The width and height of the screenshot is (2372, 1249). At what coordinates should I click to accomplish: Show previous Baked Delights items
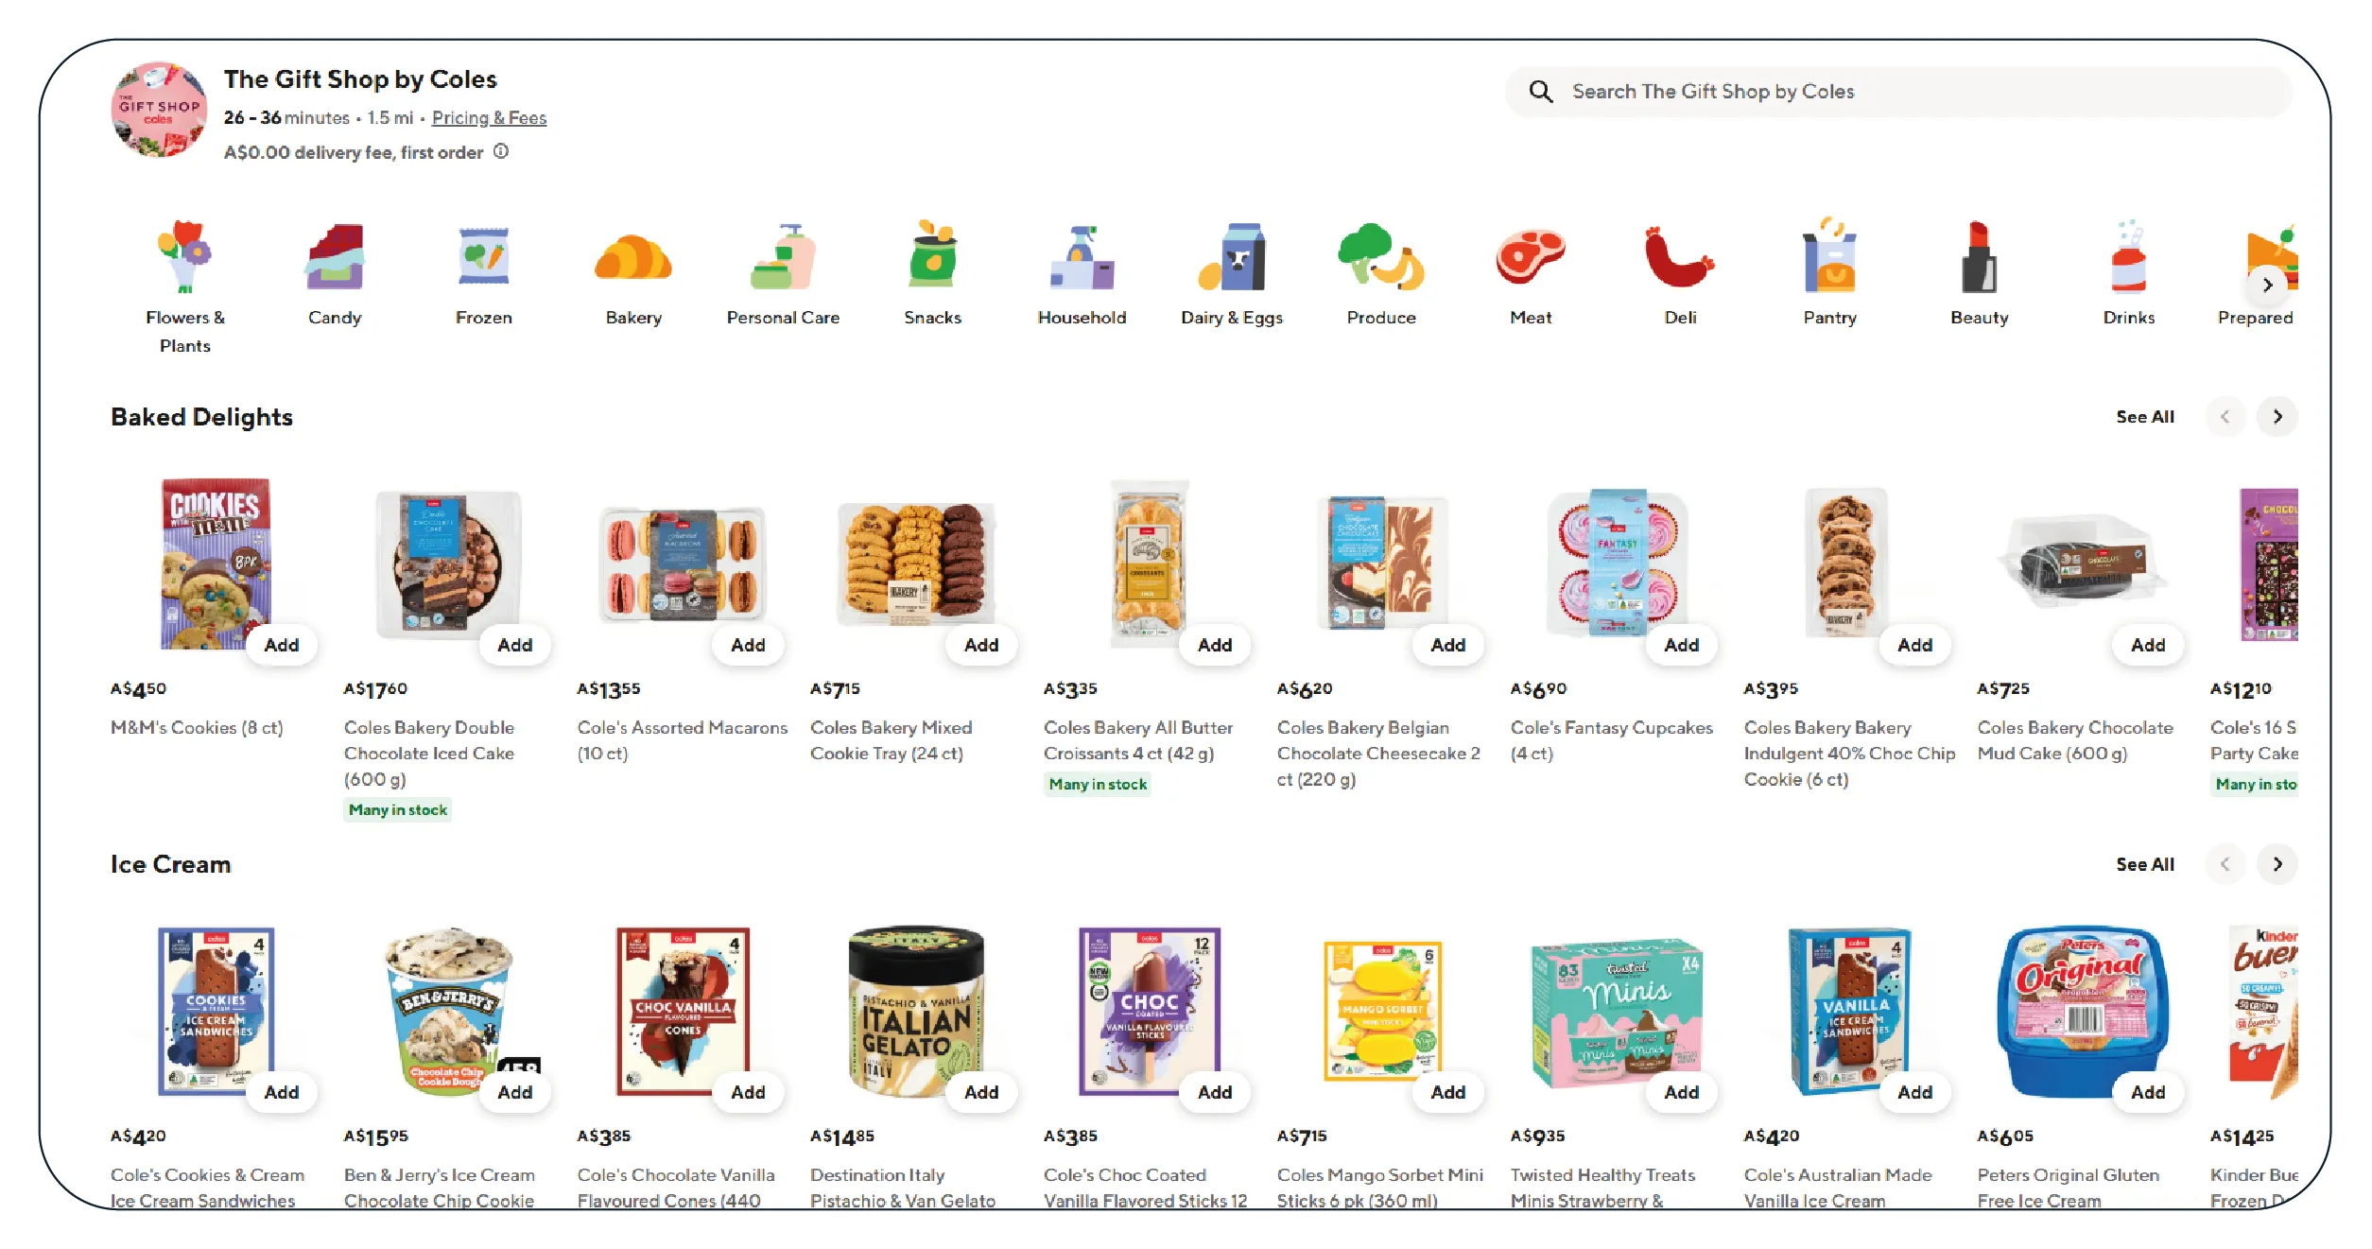point(2225,417)
